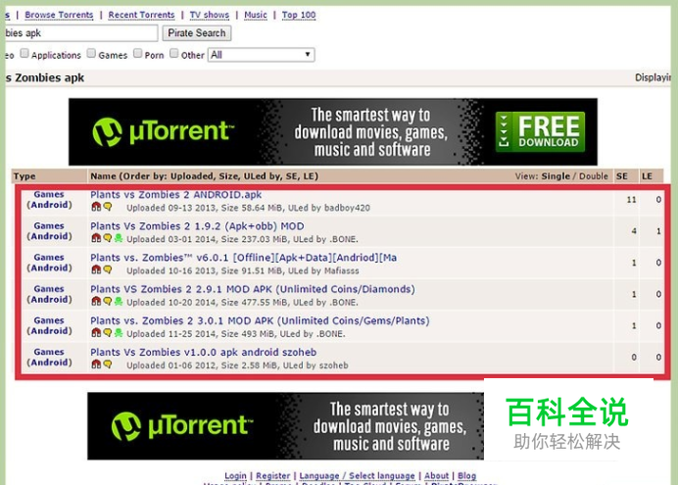Open Recent Torrents page
Screen dimensions: 678x485
coord(141,15)
